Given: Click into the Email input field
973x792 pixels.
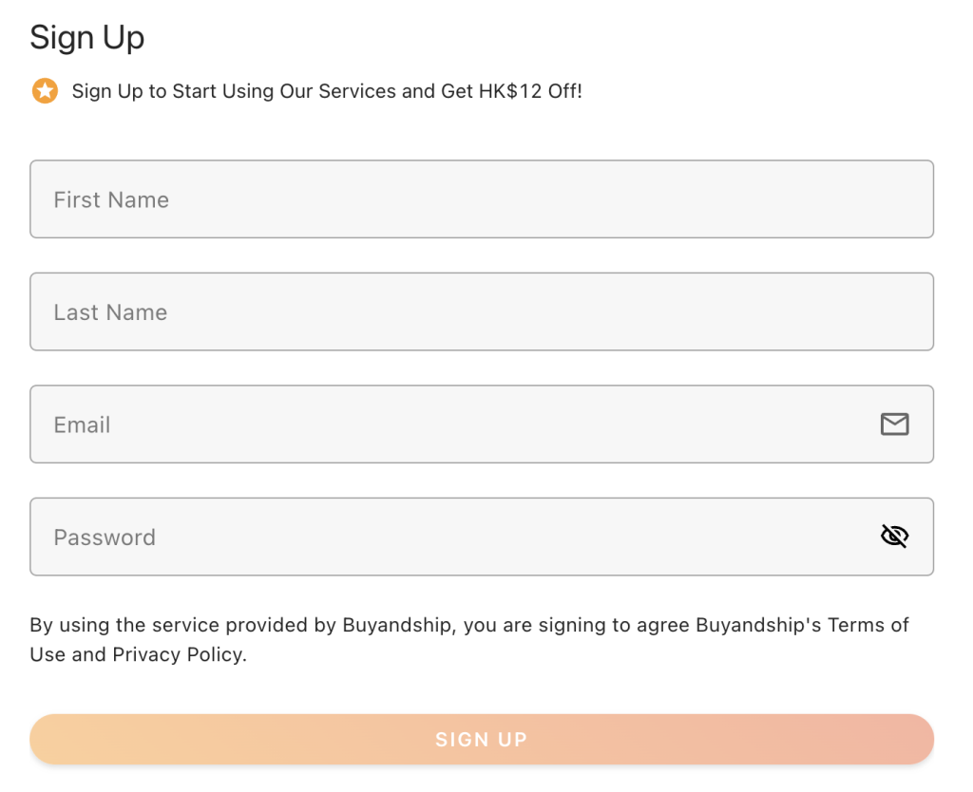Looking at the screenshot, I should point(456,424).
